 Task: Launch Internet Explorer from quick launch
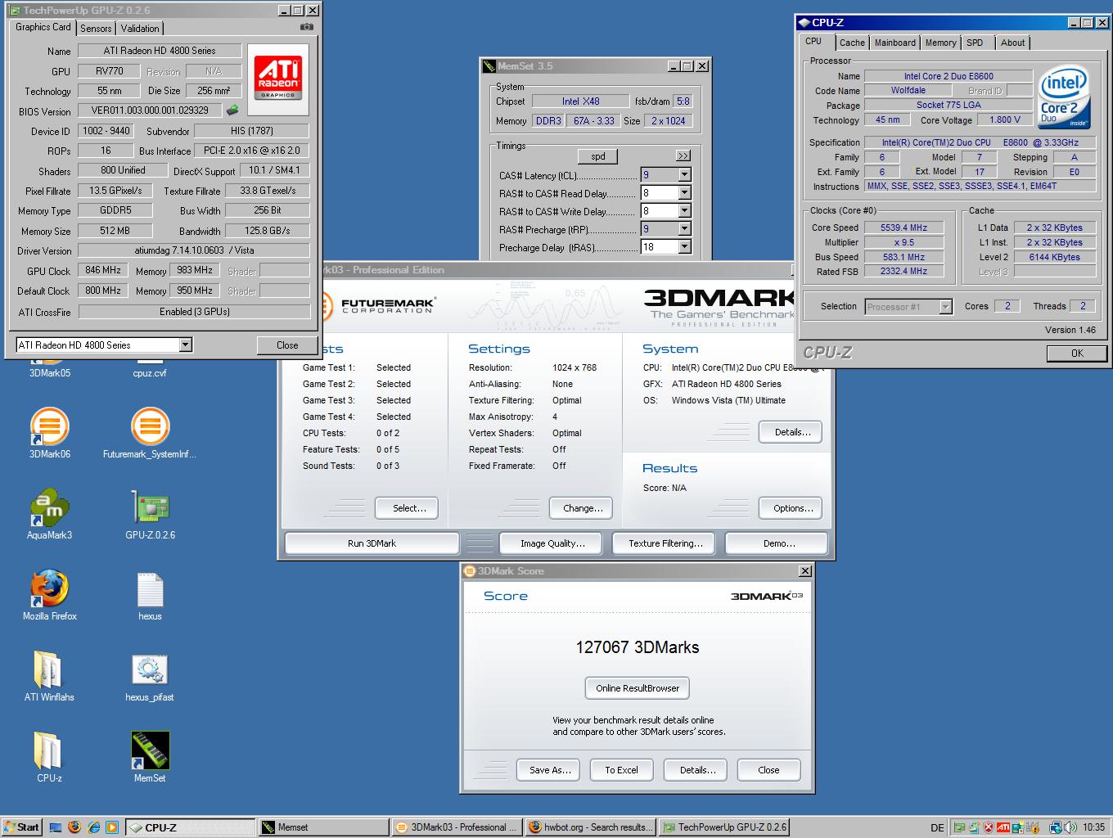[93, 827]
